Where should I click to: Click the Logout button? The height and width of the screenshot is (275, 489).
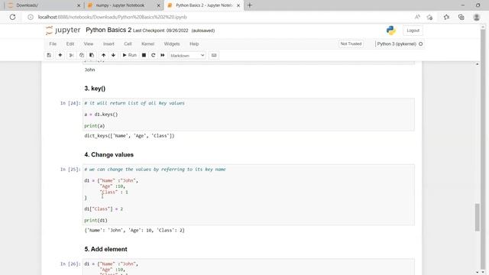coord(413,31)
